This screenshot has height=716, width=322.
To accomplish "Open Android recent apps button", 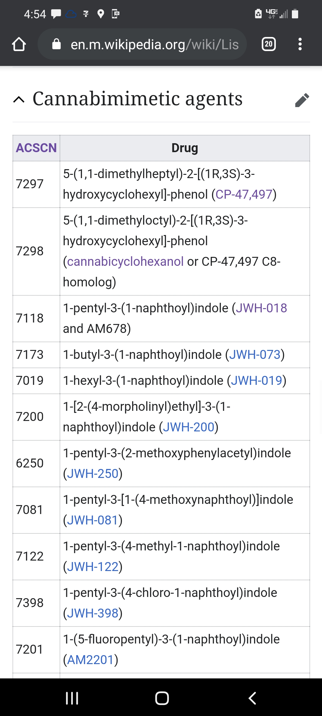I will 72,698.
